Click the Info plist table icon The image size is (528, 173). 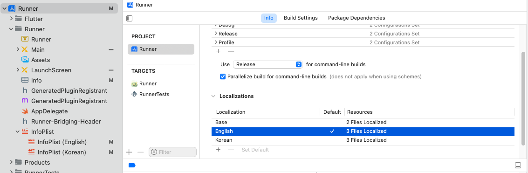pyautogui.click(x=25, y=80)
